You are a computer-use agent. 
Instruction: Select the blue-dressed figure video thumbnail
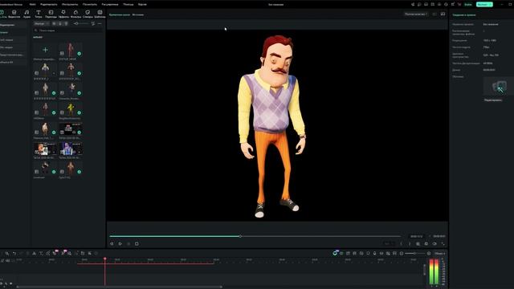tap(71, 149)
